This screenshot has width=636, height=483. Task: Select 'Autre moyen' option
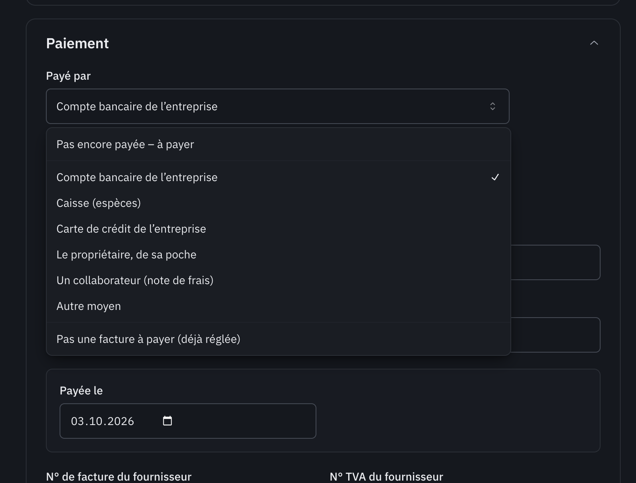279,306
